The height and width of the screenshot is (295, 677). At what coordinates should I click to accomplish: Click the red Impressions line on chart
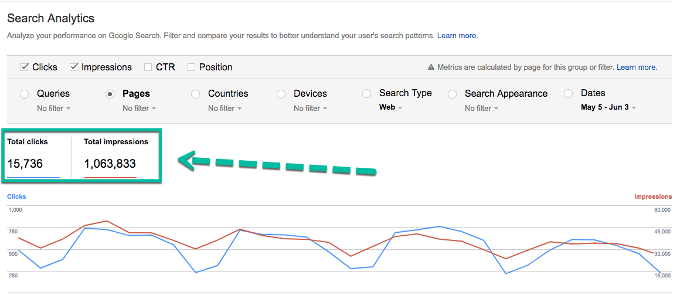point(107,222)
